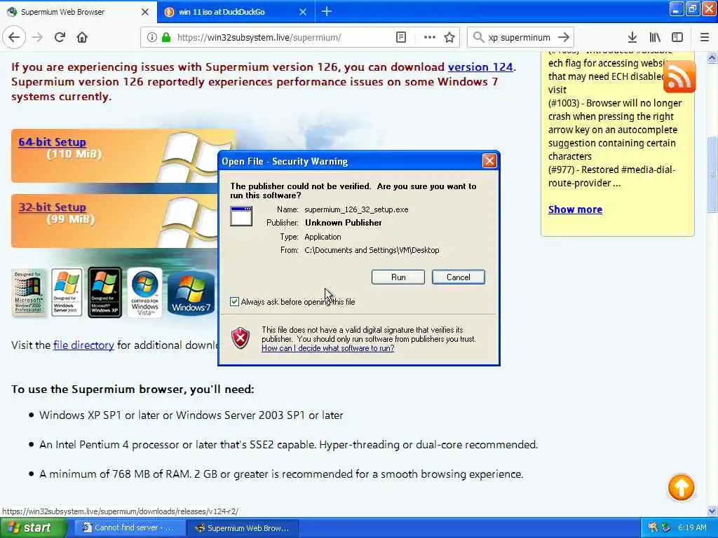Viewport: 718px width, 538px height.
Task: Click Unknown Publisher text in dialog
Action: coord(343,223)
